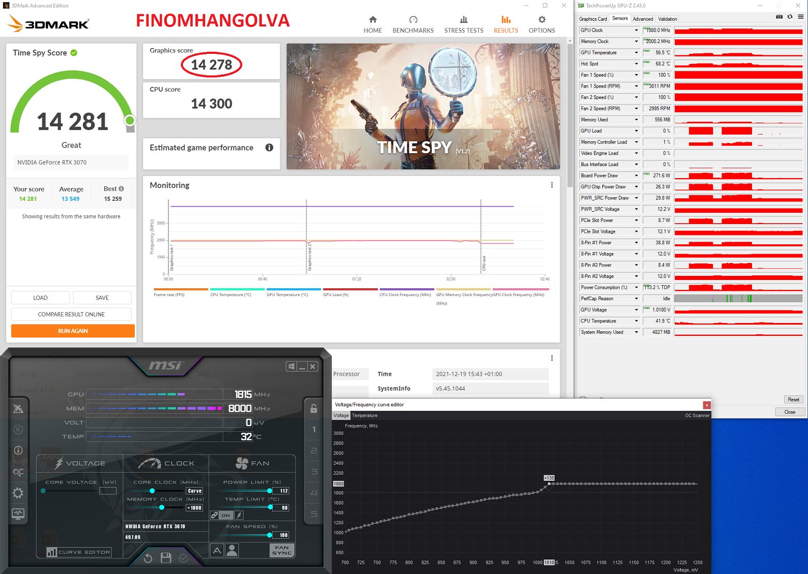Click OC Scanner in curve editor
This screenshot has width=808, height=574.
[697, 416]
